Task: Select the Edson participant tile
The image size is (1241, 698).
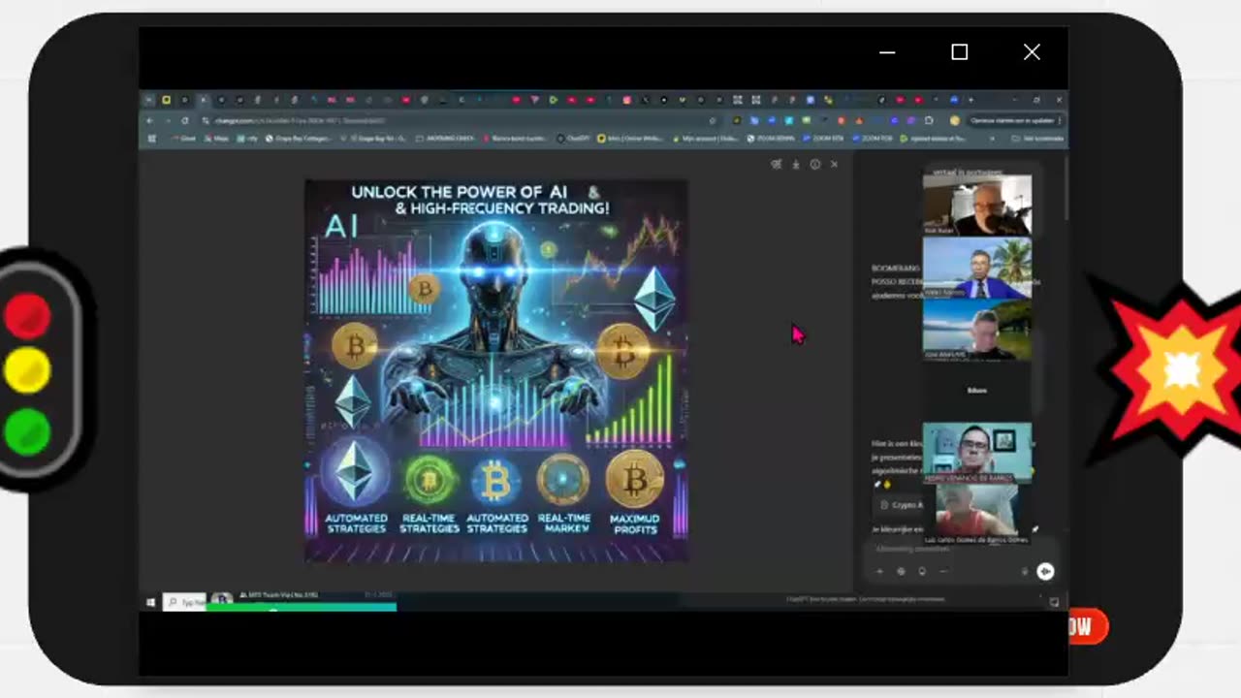Action: (x=977, y=391)
